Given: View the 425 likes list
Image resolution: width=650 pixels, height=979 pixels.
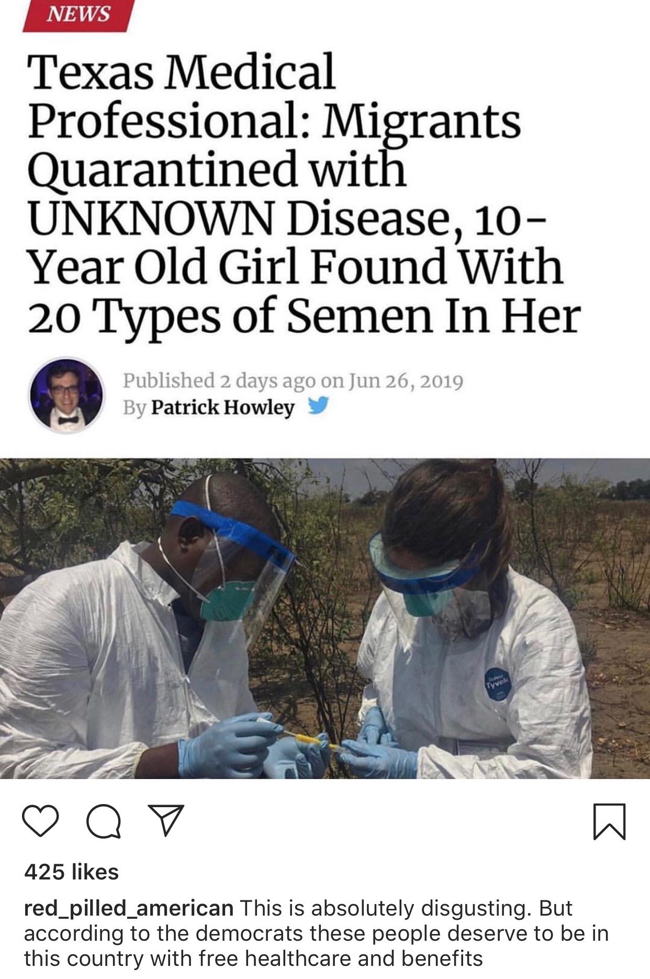Looking at the screenshot, I should [72, 872].
